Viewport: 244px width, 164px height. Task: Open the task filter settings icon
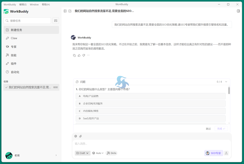point(56,21)
